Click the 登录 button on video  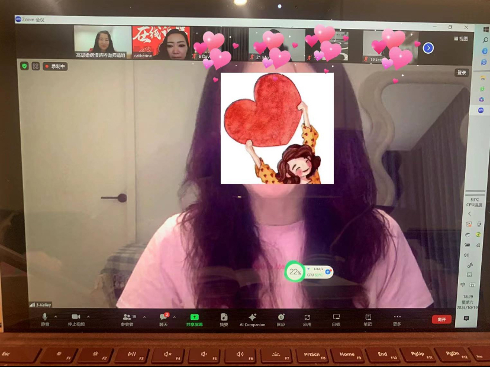(462, 73)
